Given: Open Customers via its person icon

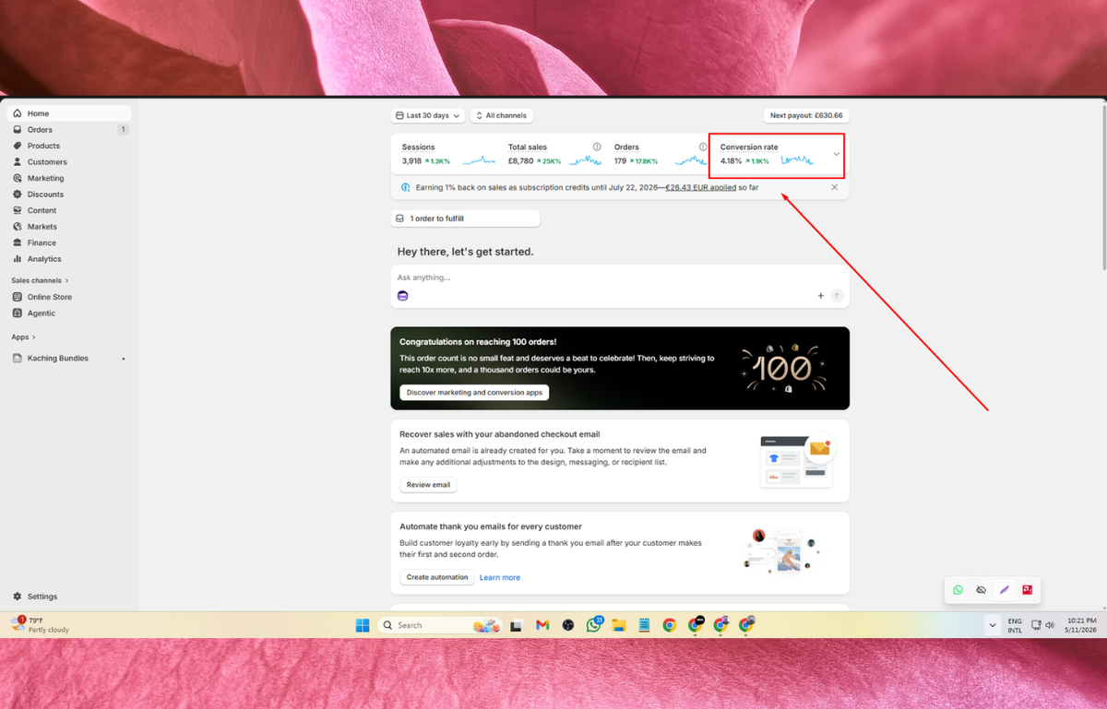Looking at the screenshot, I should (18, 162).
